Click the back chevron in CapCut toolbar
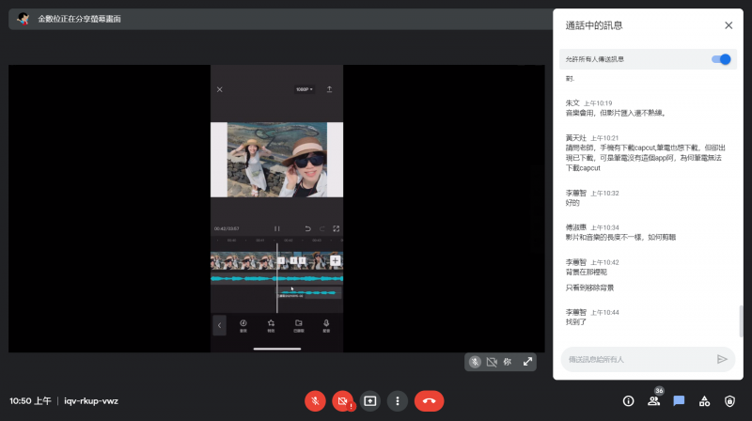 [x=220, y=325]
